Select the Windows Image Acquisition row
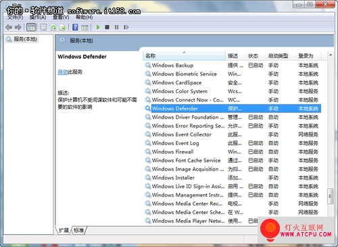Screen dimensions: 338x247 [x=233, y=169]
